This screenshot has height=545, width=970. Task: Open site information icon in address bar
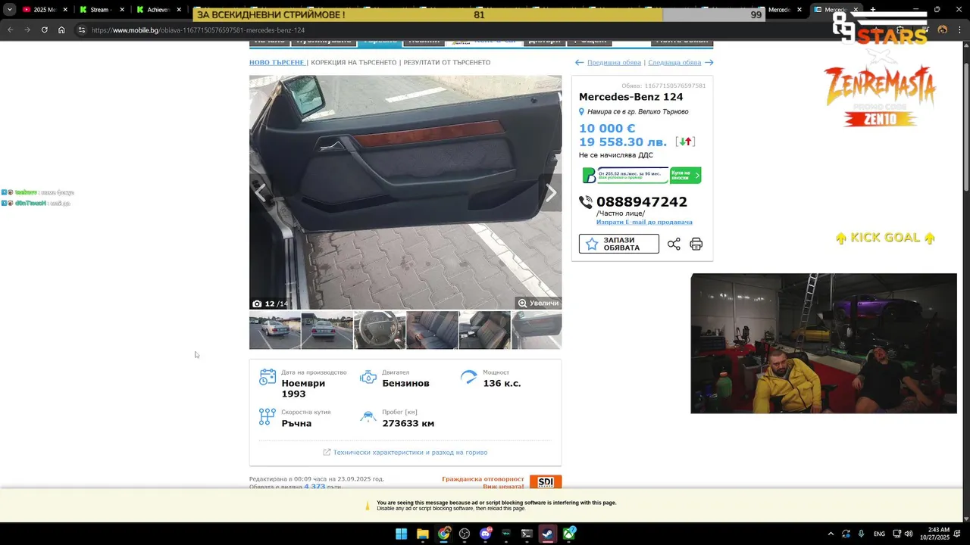point(82,30)
